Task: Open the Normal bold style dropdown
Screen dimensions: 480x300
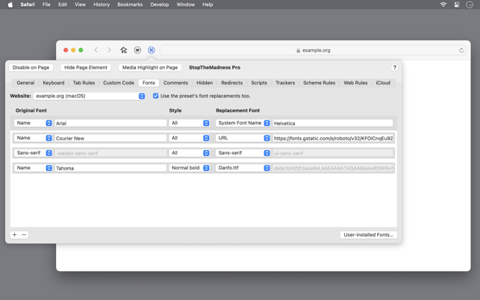Action: [189, 168]
